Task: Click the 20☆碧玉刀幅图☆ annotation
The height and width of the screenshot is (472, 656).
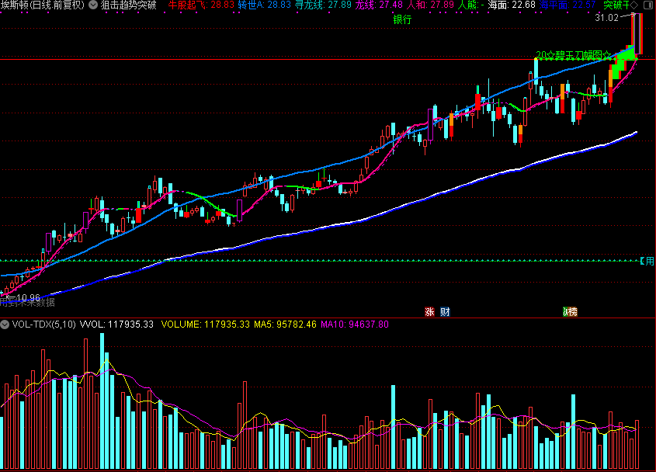Action: click(574, 55)
